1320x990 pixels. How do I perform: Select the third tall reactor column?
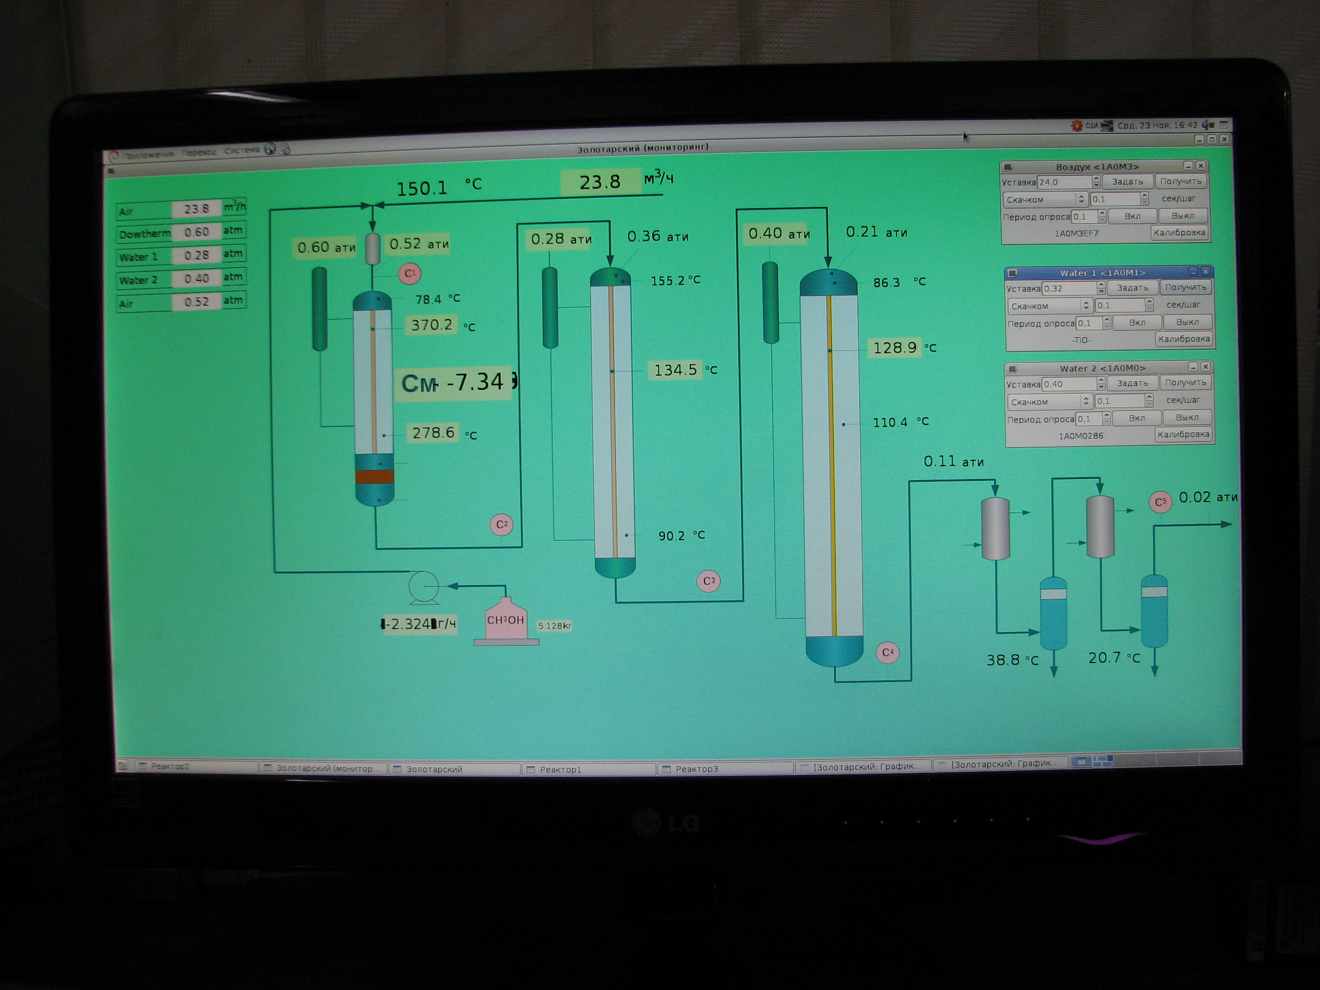point(832,467)
